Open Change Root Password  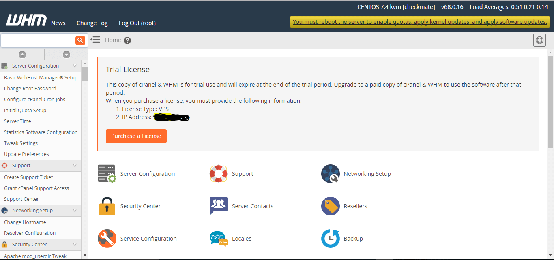30,88
